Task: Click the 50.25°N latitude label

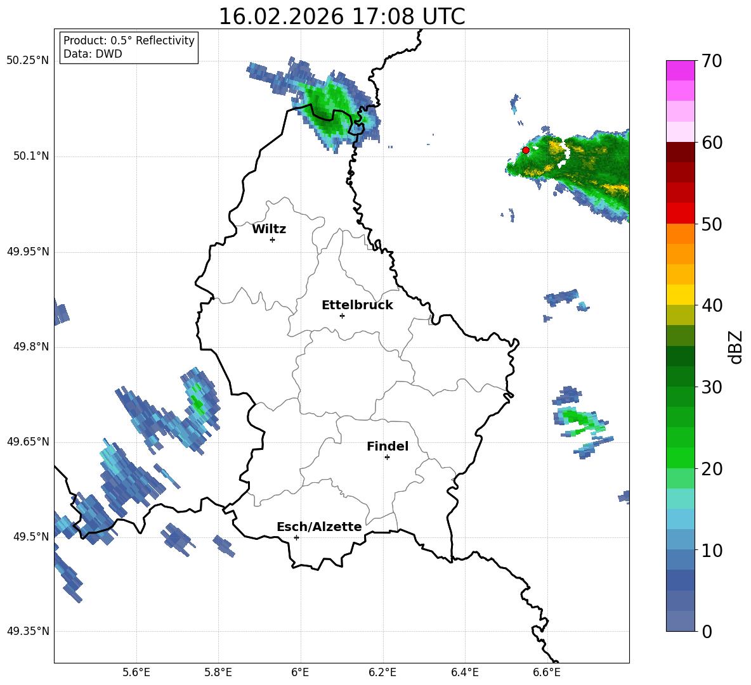Action: coord(28,61)
